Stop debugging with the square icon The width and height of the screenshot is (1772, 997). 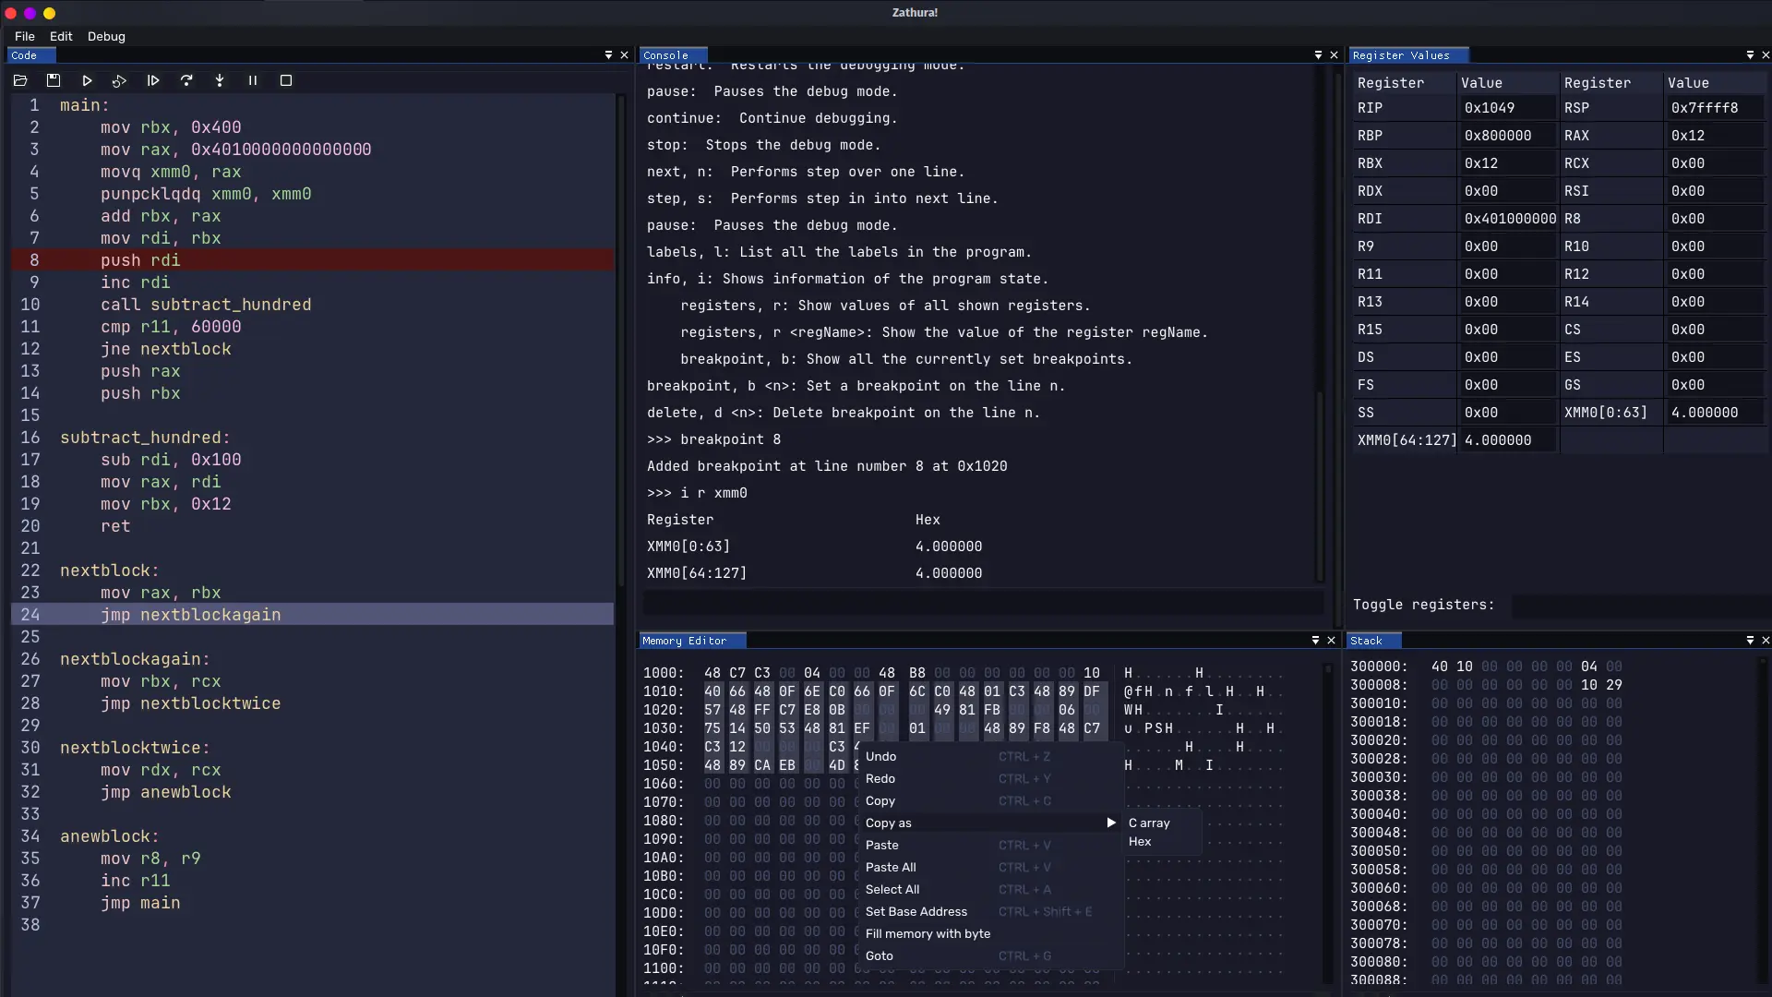coord(286,81)
